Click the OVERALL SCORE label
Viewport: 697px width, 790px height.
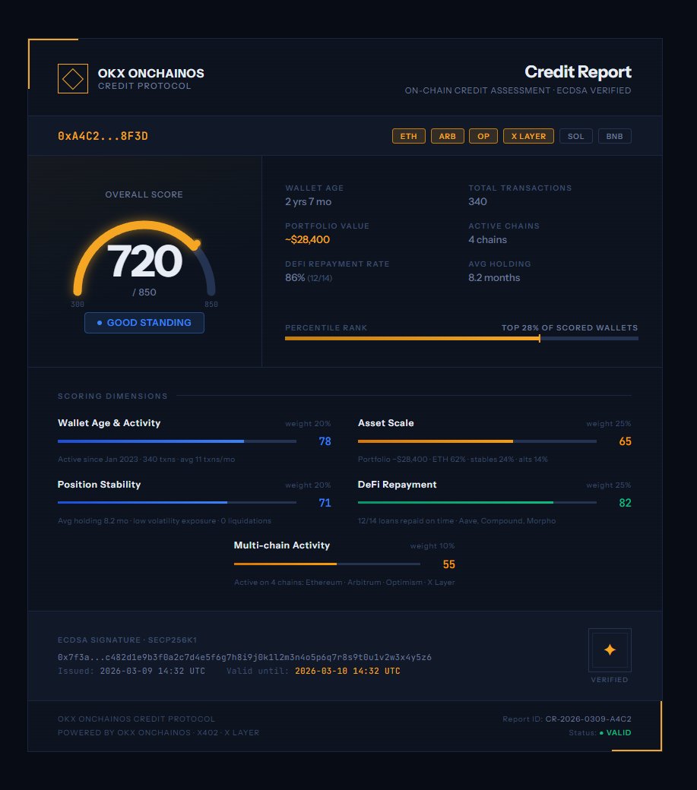point(144,194)
